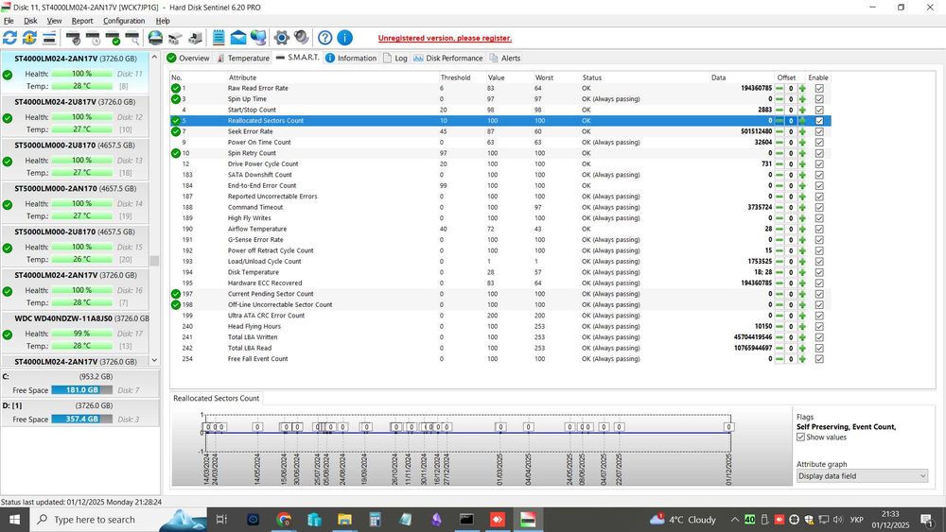
Task: Open the gear Preferences icon
Action: 281,38
